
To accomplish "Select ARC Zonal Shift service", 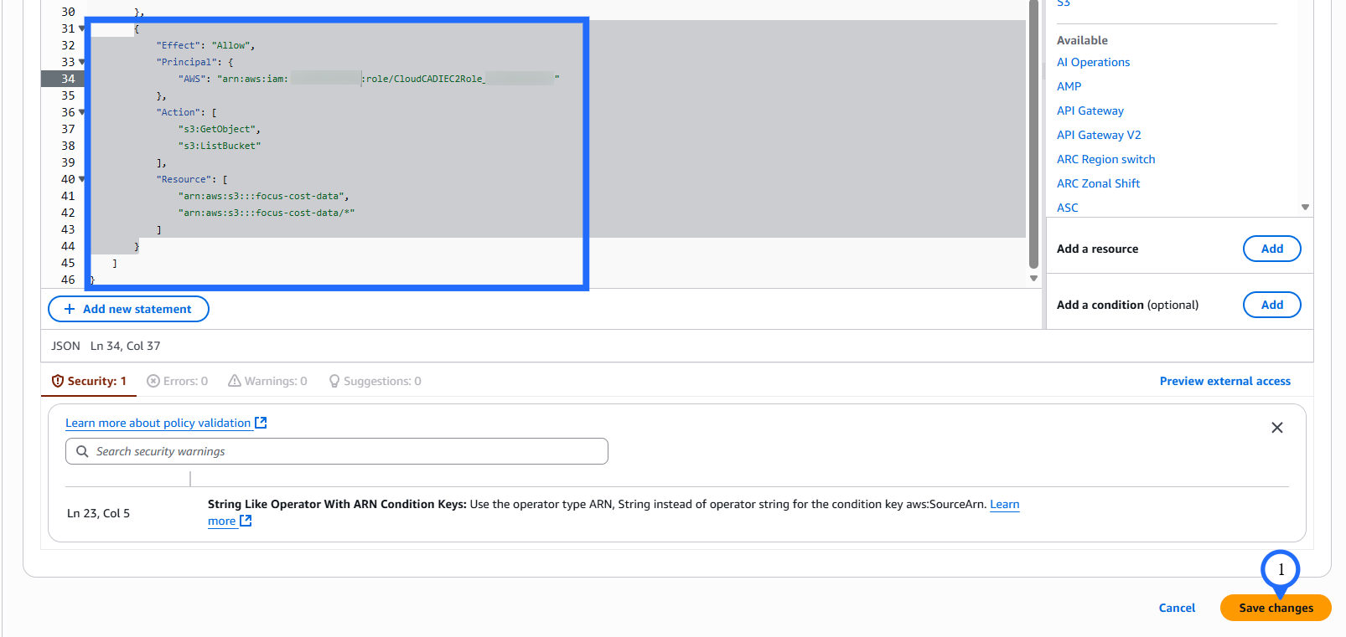I will [1098, 183].
